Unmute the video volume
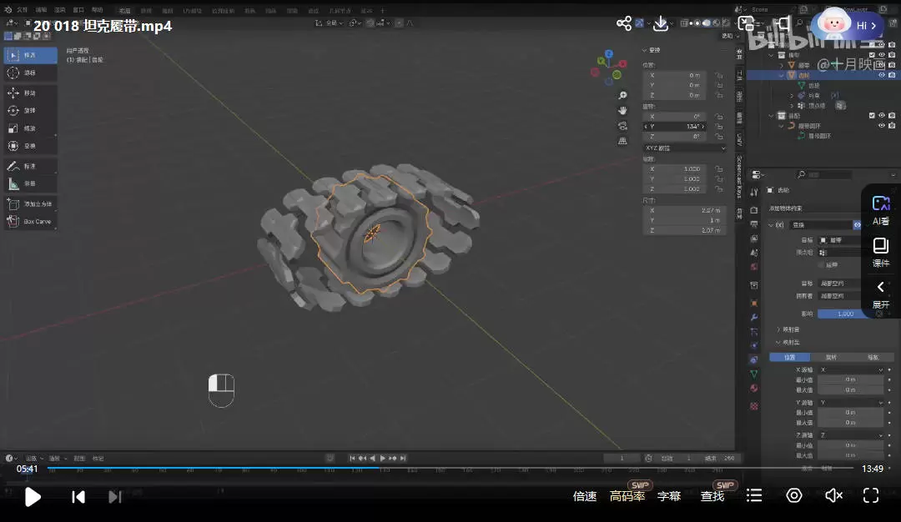This screenshot has width=901, height=522. coord(833,495)
